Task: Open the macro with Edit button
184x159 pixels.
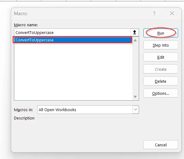Action: click(161, 57)
